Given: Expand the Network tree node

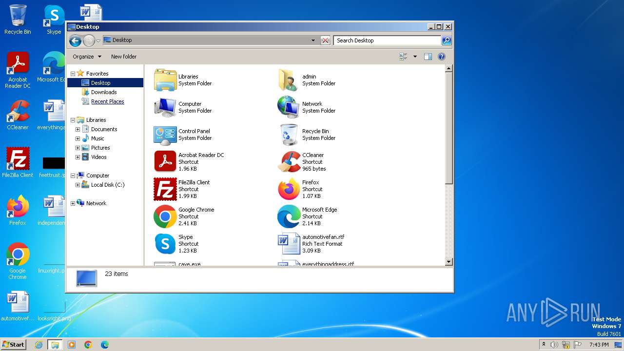Looking at the screenshot, I should (73, 203).
